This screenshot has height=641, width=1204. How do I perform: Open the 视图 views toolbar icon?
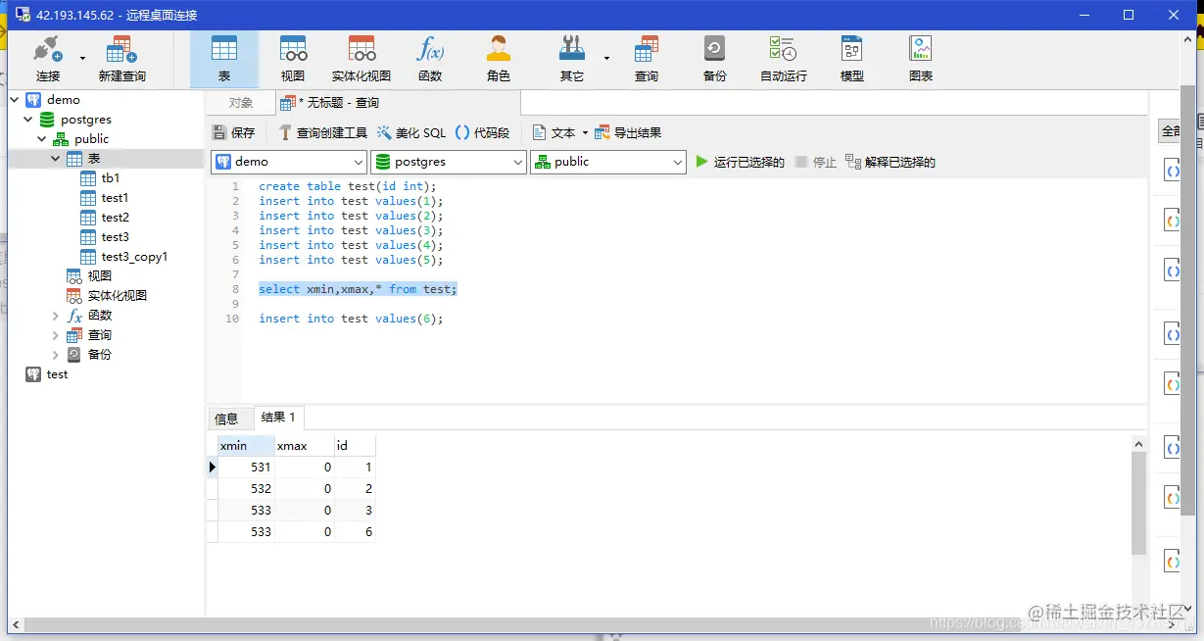[293, 59]
